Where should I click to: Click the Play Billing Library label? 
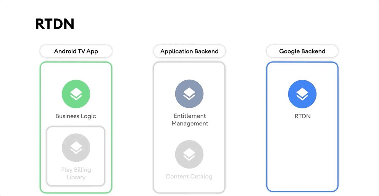pos(76,174)
